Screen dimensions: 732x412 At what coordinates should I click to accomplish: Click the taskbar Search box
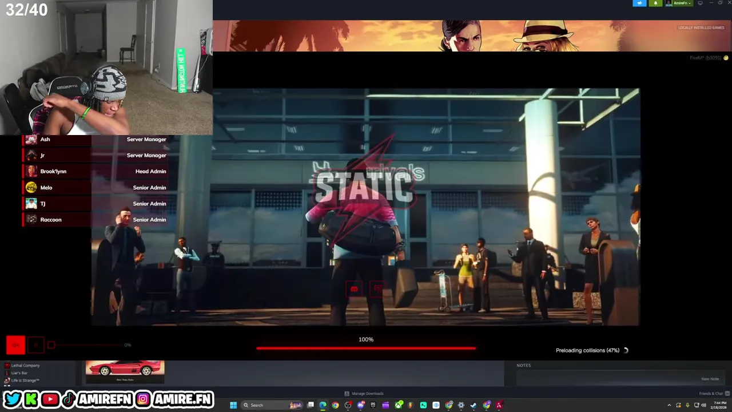272,405
